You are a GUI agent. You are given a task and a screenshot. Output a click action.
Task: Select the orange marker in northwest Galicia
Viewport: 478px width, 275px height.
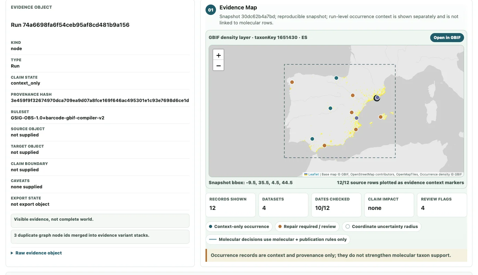(292, 82)
